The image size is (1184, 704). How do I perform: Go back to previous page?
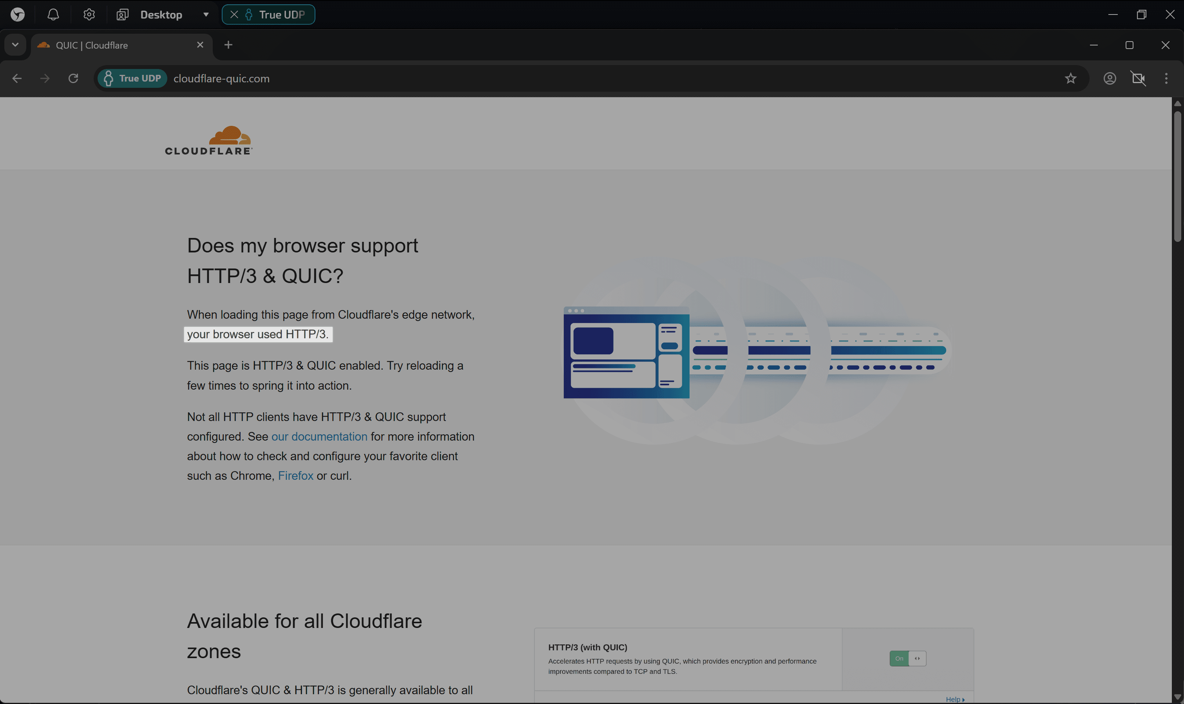[17, 78]
